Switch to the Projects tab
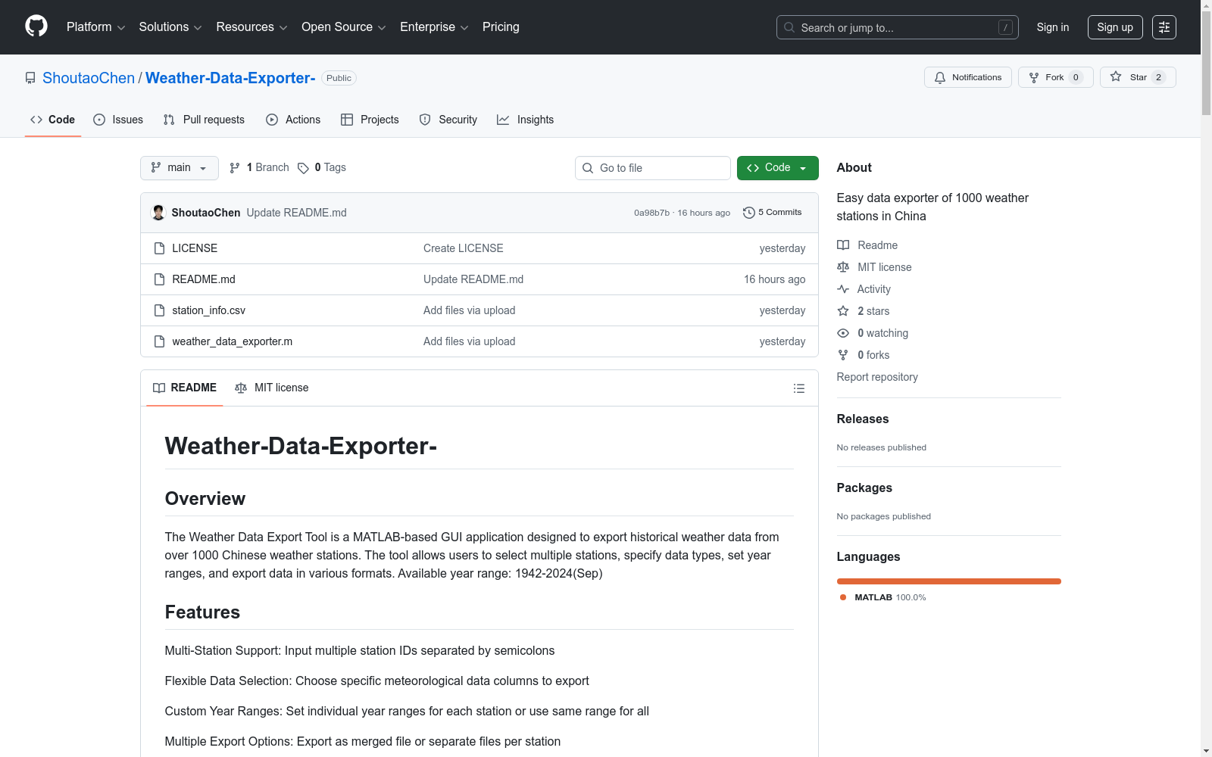Image resolution: width=1212 pixels, height=757 pixels. click(370, 120)
